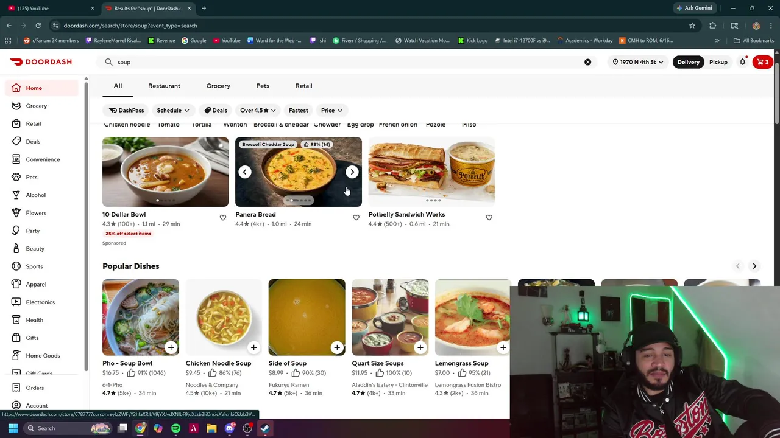Select the All results tab
The height and width of the screenshot is (438, 780).
tap(118, 86)
